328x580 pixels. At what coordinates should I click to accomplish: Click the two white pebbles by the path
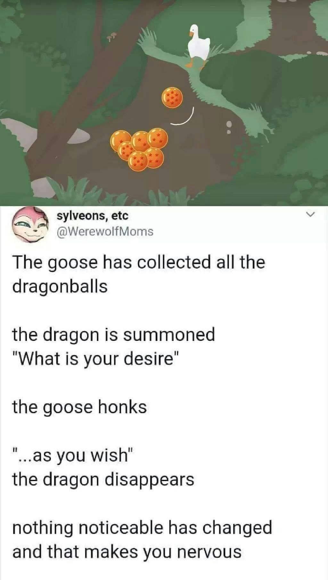[229, 127]
